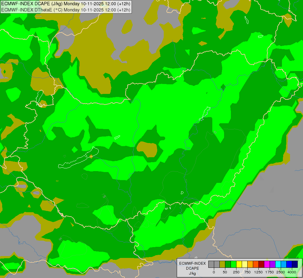The width and height of the screenshot is (303, 278).
Task: Click the bright yellow legend swatch
Action: pyautogui.click(x=239, y=264)
